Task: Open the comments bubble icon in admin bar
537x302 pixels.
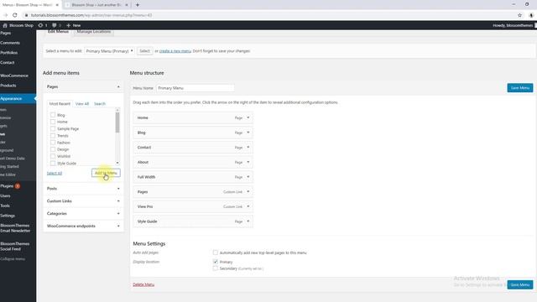Action: pyautogui.click(x=54, y=25)
